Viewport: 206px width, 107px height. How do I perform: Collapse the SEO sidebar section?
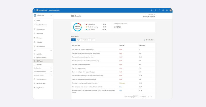[x=51, y=51]
